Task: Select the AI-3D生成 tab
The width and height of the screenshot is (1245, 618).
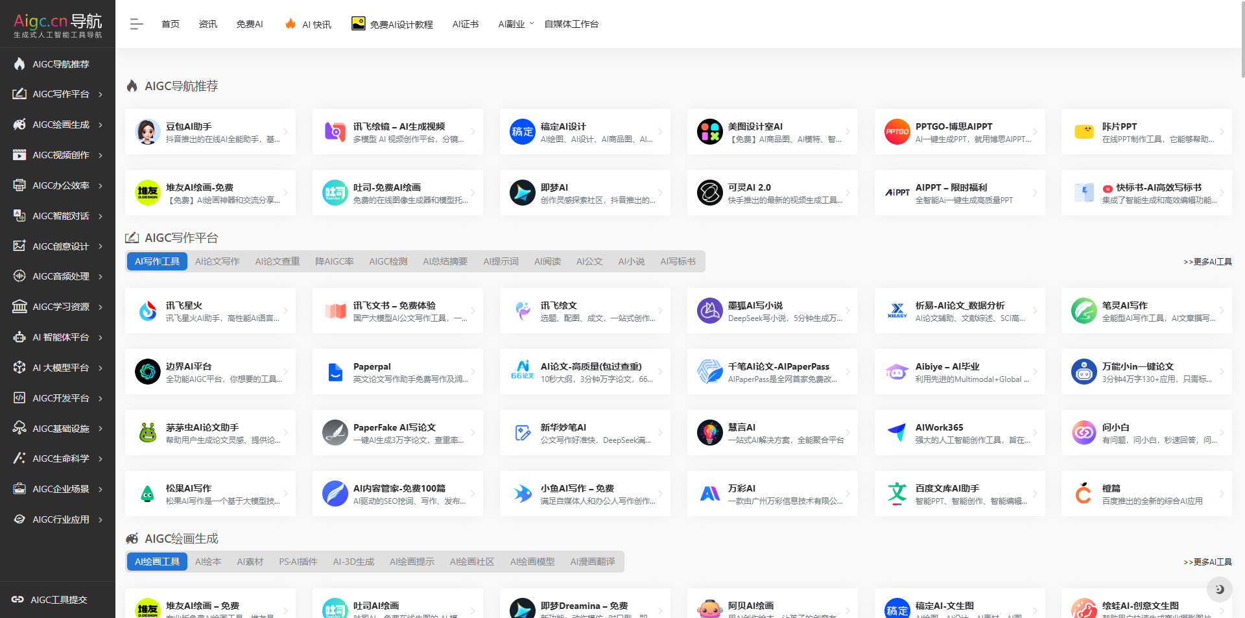Action: [x=353, y=562]
